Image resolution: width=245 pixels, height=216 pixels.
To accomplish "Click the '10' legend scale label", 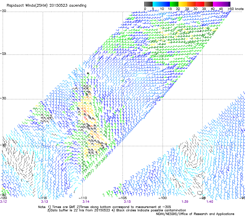I will 162,9.
